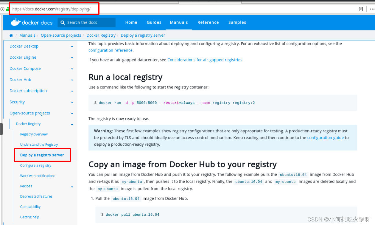375x225 pixels.
Task: Open Work with notifications in the sidebar
Action: point(38,176)
